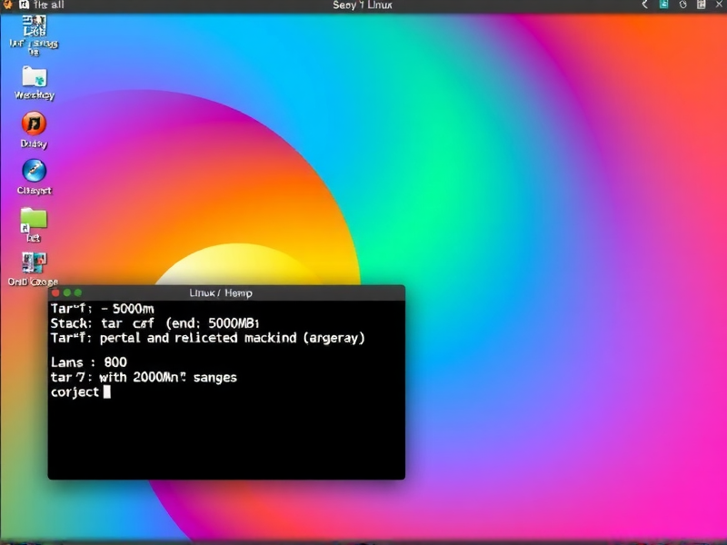Open the calendar grid icon near the clock

click(700, 5)
